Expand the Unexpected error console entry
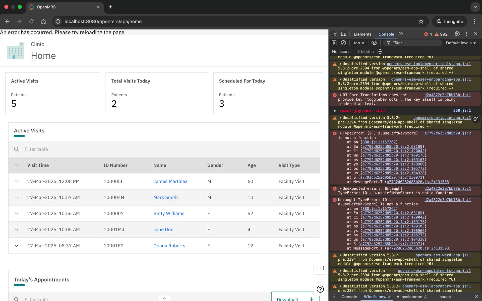The height and width of the screenshot is (301, 482). (x=341, y=189)
